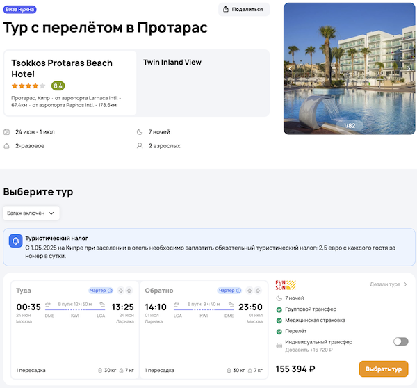Screen dimensions: 417x388
Task: Click the info icon on the Туда Чартер badge
Action: 110,291
